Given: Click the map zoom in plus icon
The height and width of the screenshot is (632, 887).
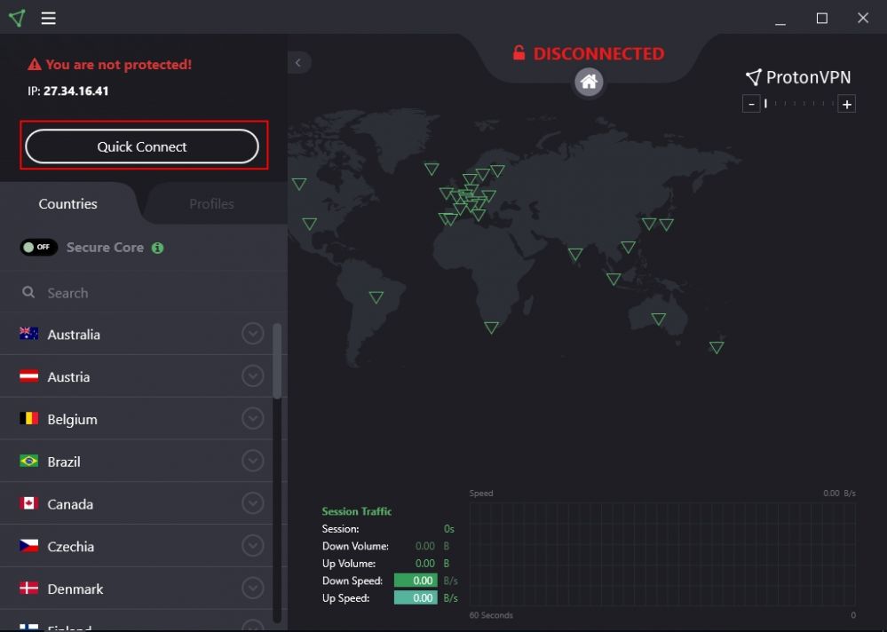Looking at the screenshot, I should pos(847,105).
